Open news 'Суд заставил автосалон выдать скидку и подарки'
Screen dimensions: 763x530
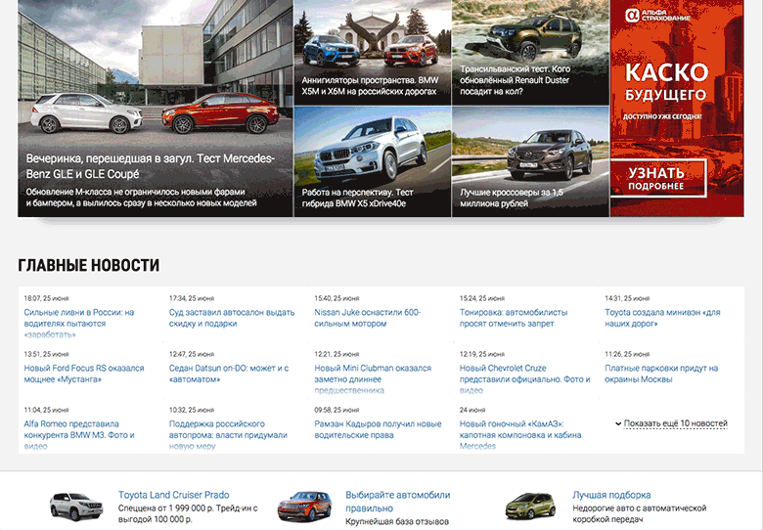(x=232, y=318)
